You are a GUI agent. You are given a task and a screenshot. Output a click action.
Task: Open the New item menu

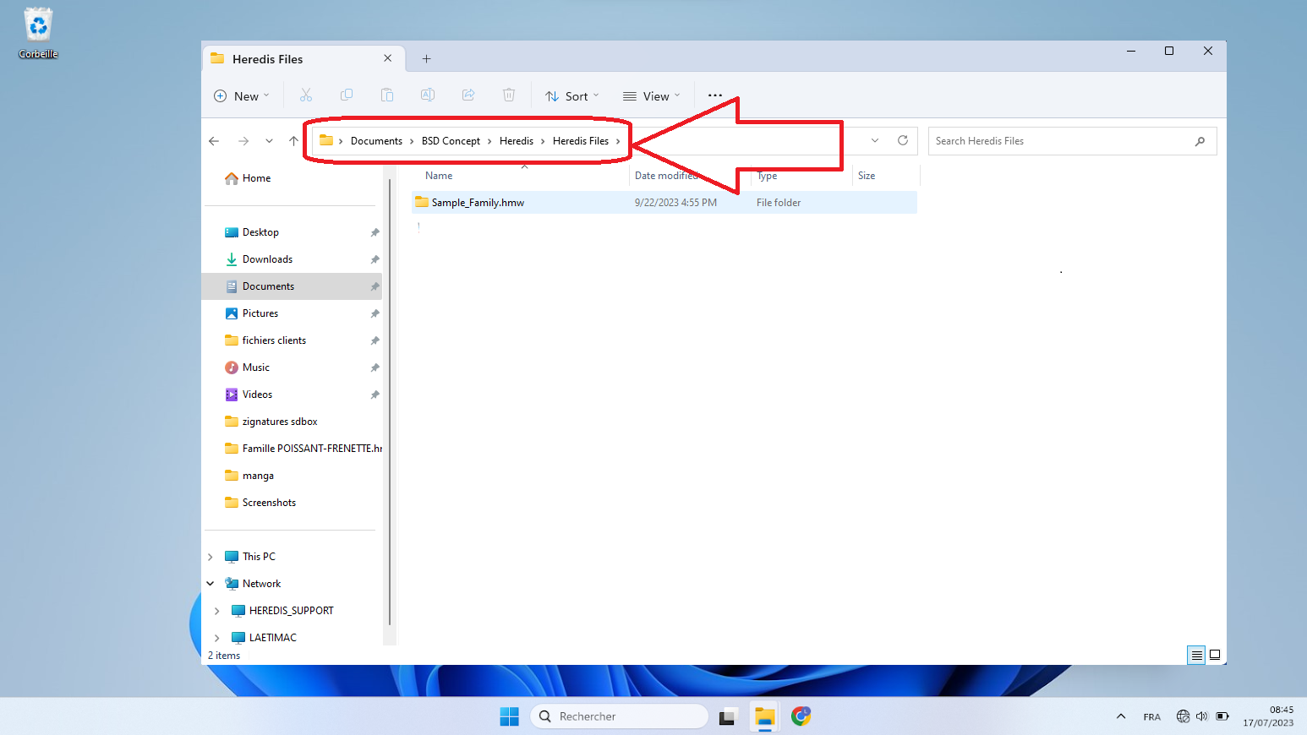[242, 96]
